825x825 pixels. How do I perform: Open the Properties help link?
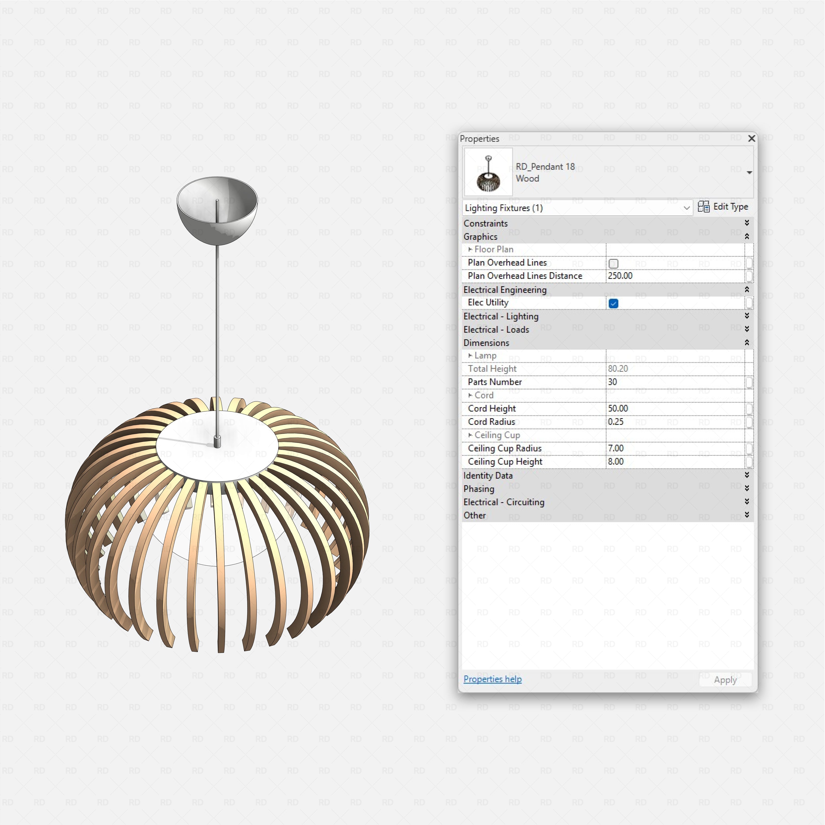point(492,679)
